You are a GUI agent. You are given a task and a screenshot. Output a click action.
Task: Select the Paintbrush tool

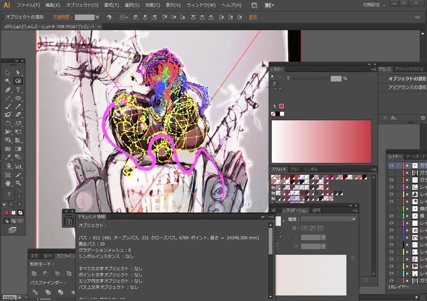(8, 106)
